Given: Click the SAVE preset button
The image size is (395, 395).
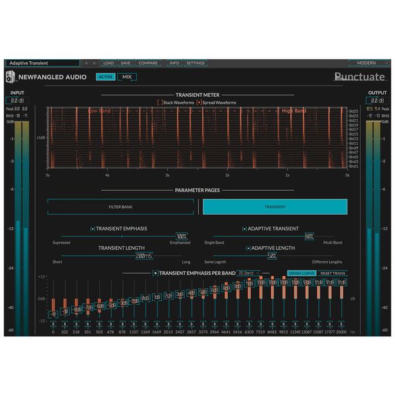Looking at the screenshot, I should click(x=126, y=63).
